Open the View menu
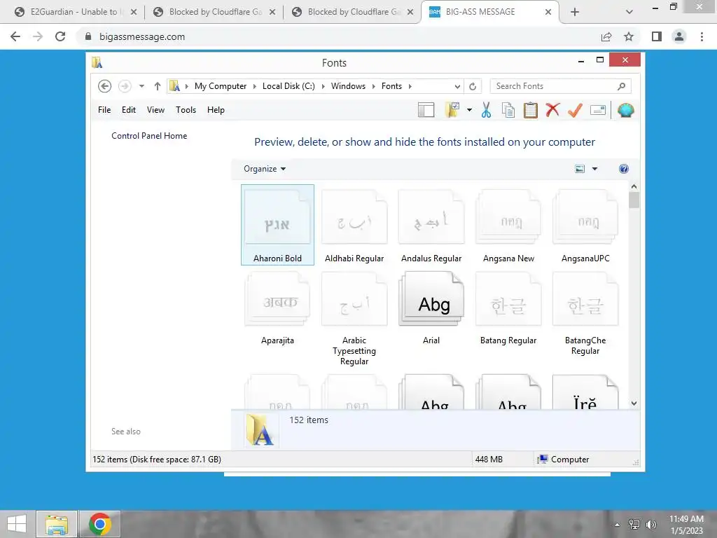The width and height of the screenshot is (717, 538). point(155,110)
